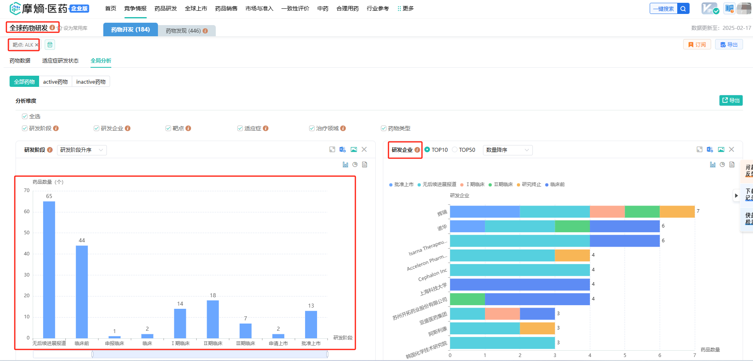Click the chart zoom slider left handle
753x361 pixels.
[93, 354]
